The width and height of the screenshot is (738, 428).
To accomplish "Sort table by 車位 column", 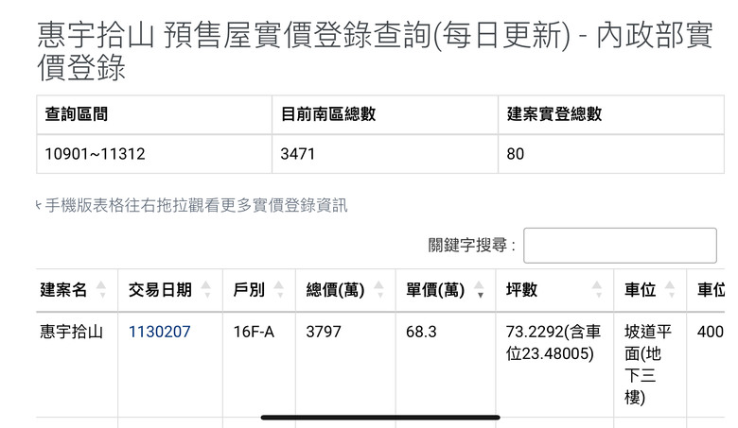I will tap(650, 290).
